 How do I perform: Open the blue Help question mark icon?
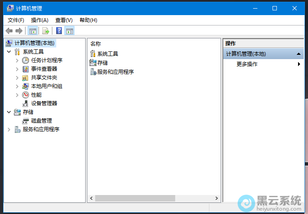tap(59, 31)
